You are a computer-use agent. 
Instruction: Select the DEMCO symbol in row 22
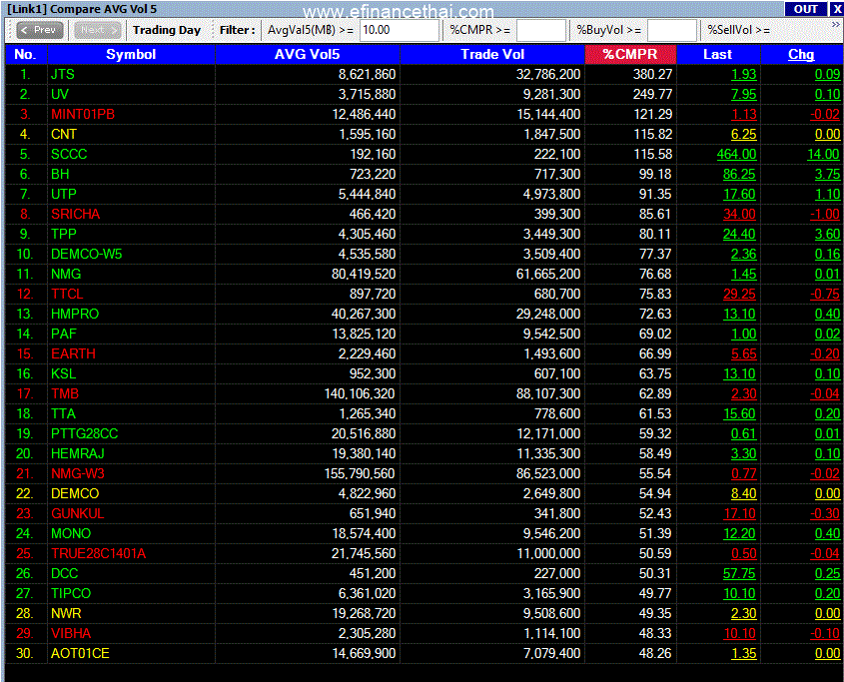(x=75, y=493)
